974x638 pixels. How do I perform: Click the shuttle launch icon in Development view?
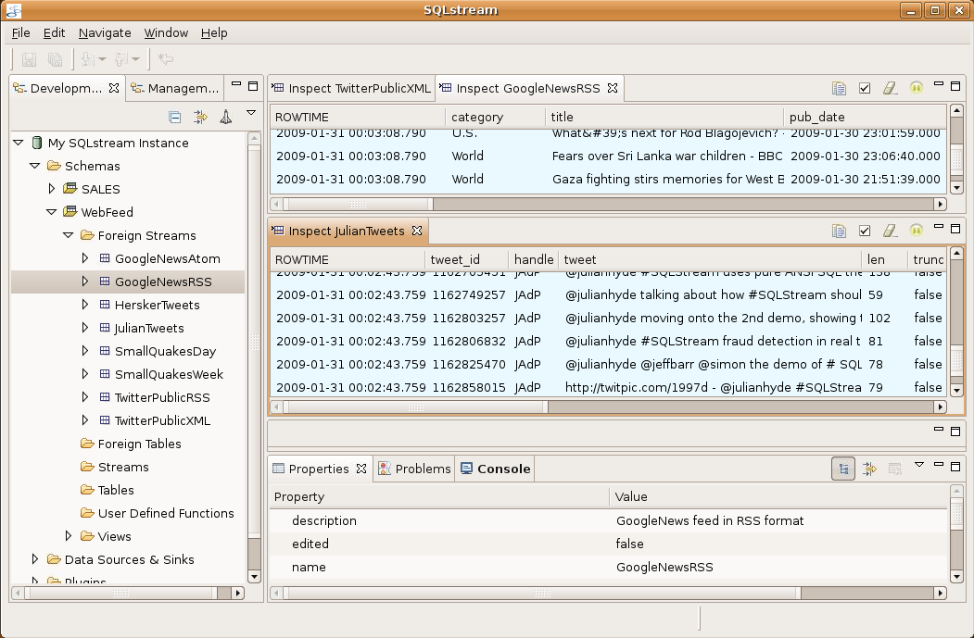tap(225, 117)
